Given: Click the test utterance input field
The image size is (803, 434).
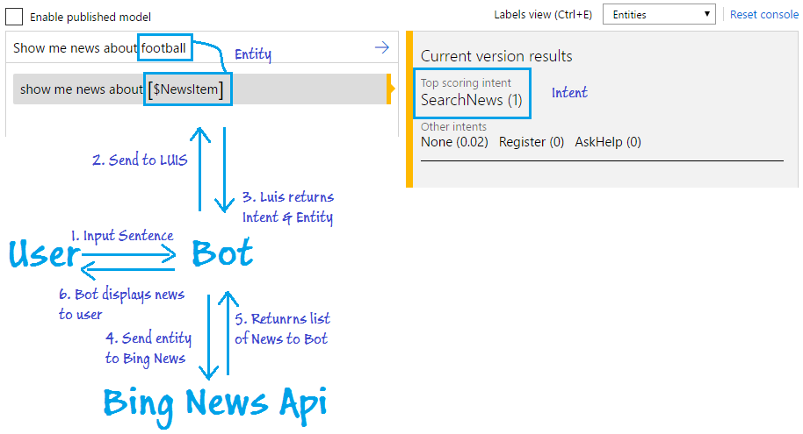Looking at the screenshot, I should tap(202, 47).
